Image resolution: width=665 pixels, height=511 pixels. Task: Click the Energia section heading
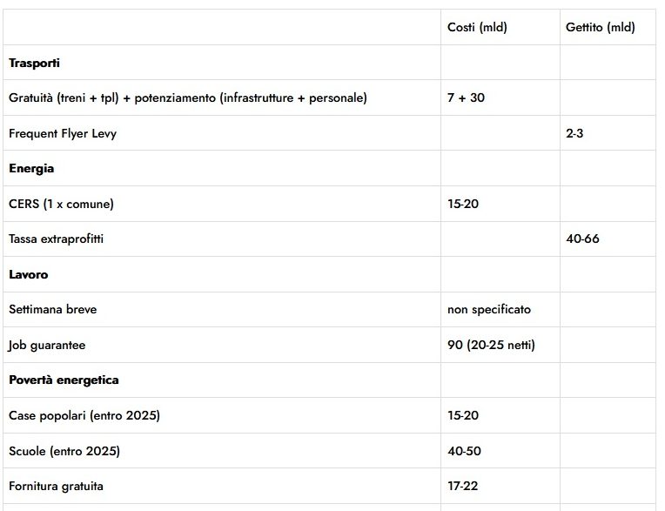tap(31, 168)
